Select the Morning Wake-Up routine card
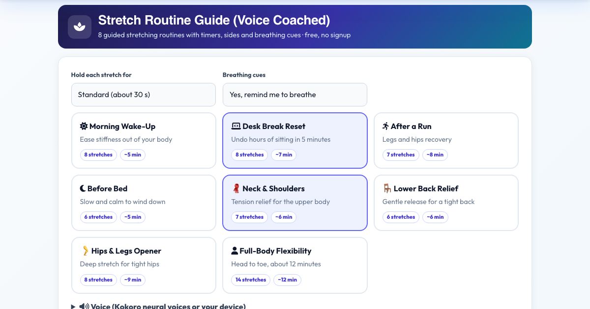Viewport: 590px width, 309px height. click(144, 141)
